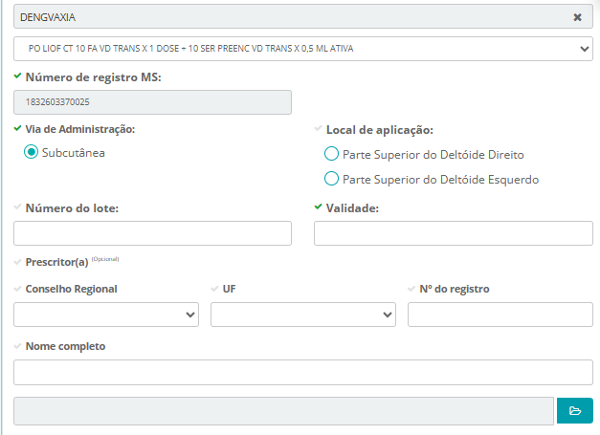Click the Nº do registro field

coord(500,315)
